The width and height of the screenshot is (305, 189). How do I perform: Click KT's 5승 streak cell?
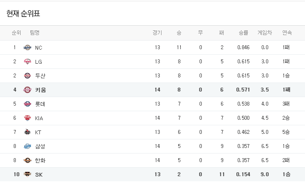286,132
